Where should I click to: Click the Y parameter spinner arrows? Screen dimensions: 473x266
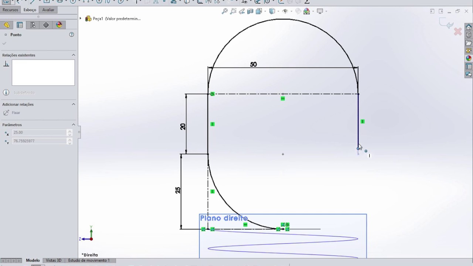(x=69, y=141)
